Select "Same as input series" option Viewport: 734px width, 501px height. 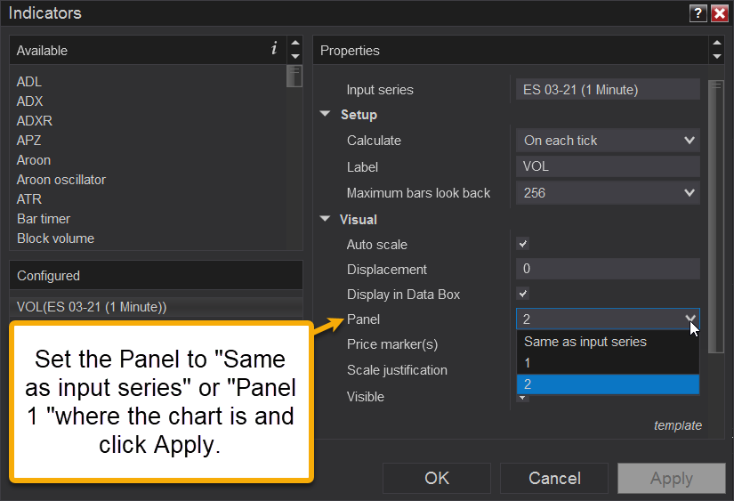tap(585, 342)
